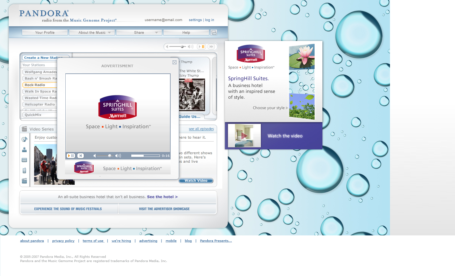
Task: Click the ad video's loud speaker icon
Action: (118, 156)
